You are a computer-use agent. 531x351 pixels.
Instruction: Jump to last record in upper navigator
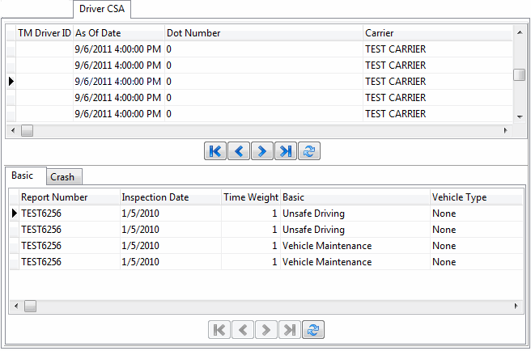(x=285, y=151)
